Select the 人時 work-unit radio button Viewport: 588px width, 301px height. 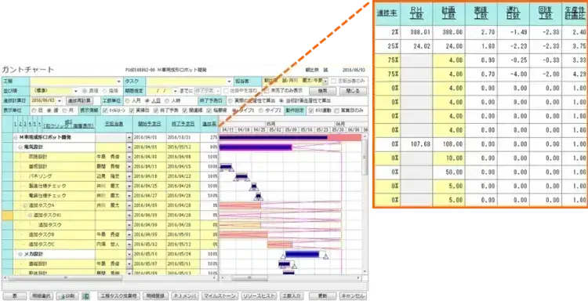(x=166, y=101)
